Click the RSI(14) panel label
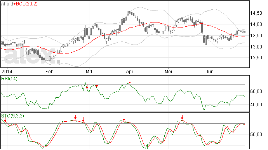The width and height of the screenshot is (268, 150). tap(9, 79)
